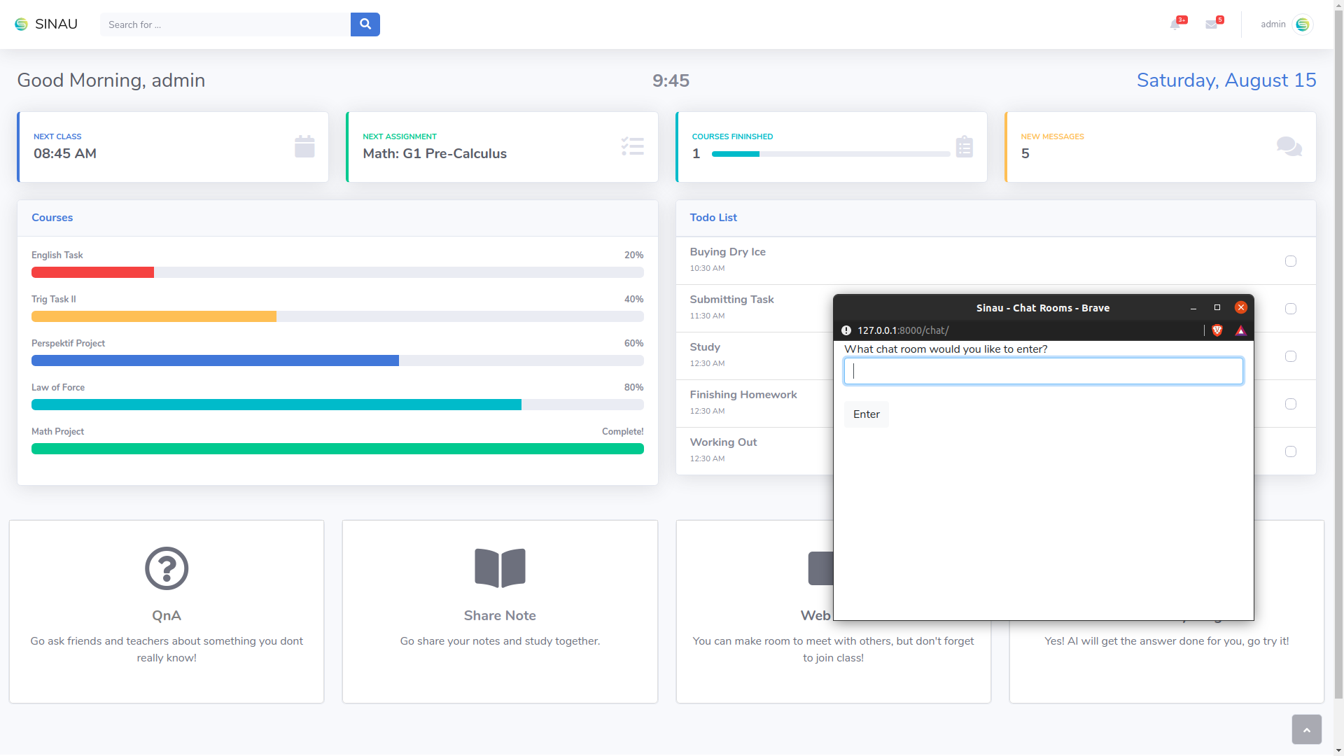
Task: Click the Courses panel header
Action: point(52,218)
